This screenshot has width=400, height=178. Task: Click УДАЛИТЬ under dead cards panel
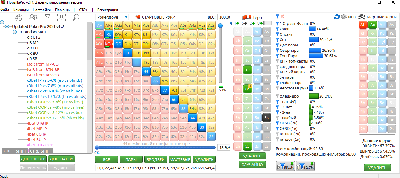(x=377, y=168)
